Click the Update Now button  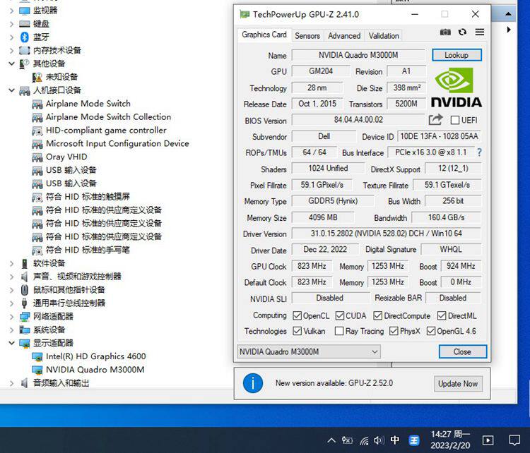point(458,384)
